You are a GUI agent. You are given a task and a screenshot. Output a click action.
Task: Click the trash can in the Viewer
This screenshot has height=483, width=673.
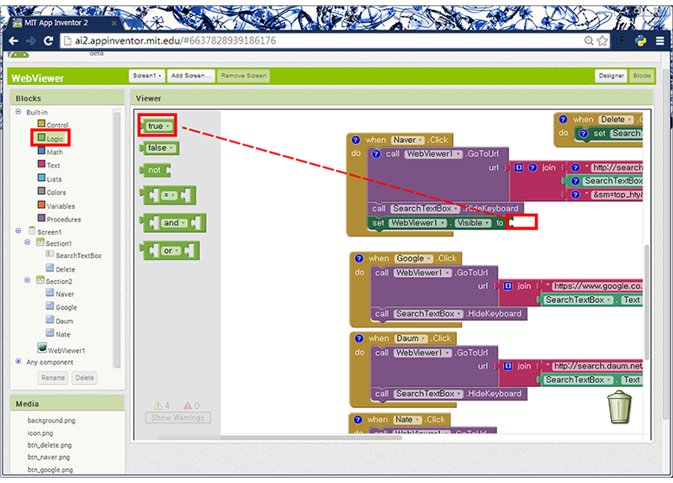619,406
